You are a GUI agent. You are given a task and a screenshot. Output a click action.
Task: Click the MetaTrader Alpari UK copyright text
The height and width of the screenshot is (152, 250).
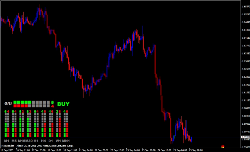tap(37, 146)
